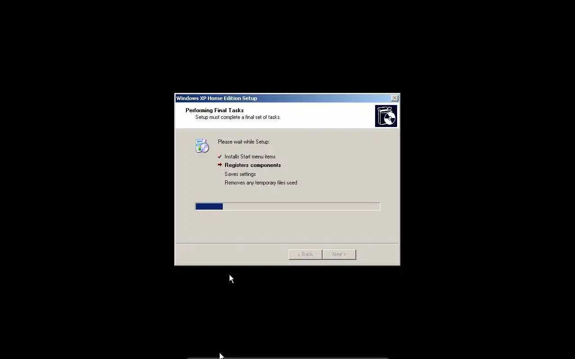575x359 pixels.
Task: Click the disabled Next button
Action: 339,254
